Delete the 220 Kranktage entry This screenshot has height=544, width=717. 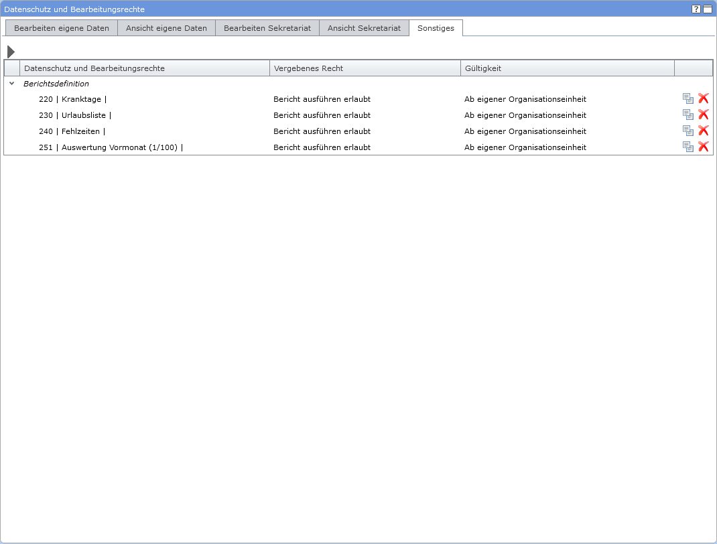(x=703, y=98)
